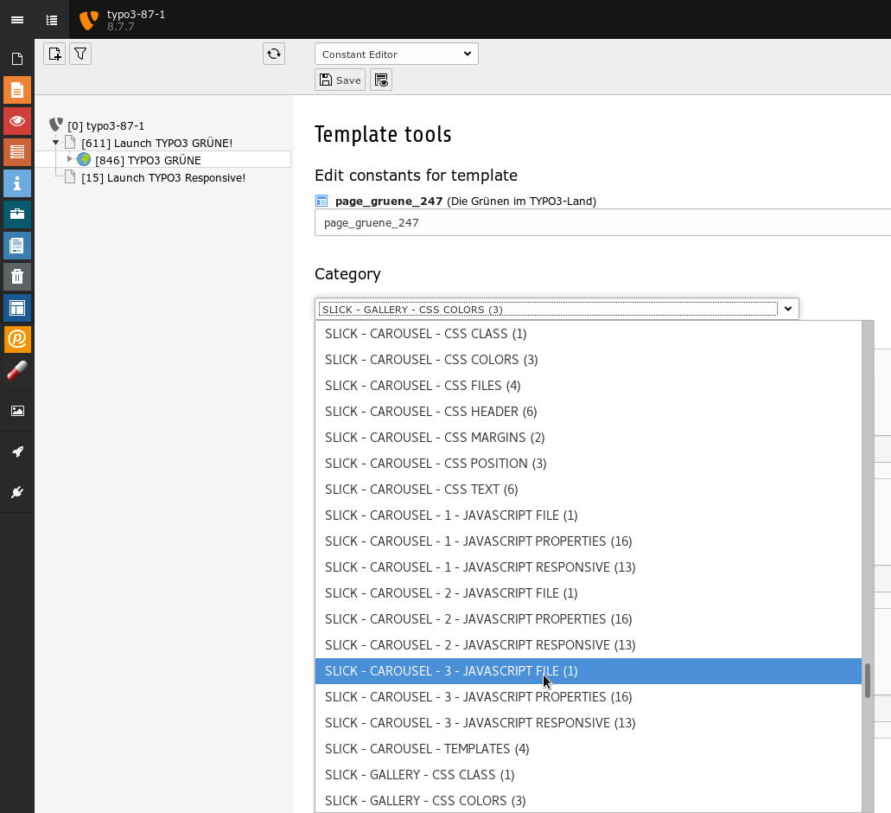This screenshot has height=813, width=891.
Task: Pick CAROUSEL - 3 - JAVASCRIPT PROPERTIES (16)
Action: pos(589,697)
